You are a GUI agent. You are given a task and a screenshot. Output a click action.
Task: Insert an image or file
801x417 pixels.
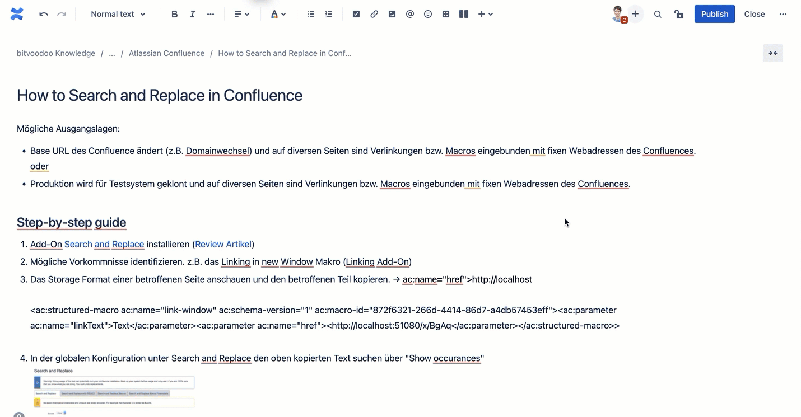(392, 14)
